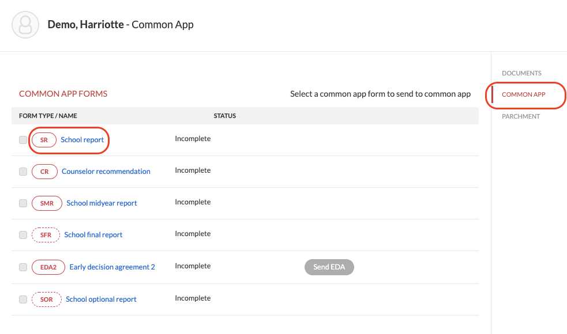
Task: Click the 'Select a common app form' instruction text
Action: pos(381,94)
